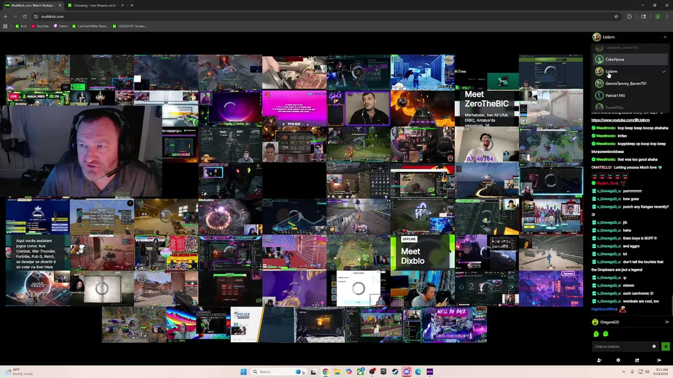This screenshot has height=378, width=673.
Task: Open the HQZAOFPS Stream bookmark
Action: pyautogui.click(x=129, y=26)
